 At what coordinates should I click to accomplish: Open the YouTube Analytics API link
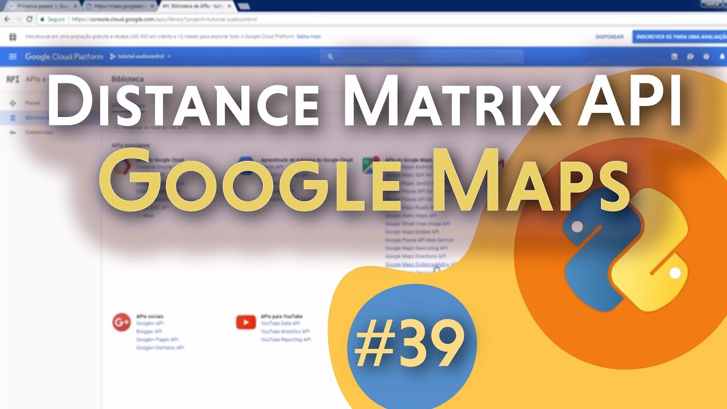pyautogui.click(x=285, y=331)
